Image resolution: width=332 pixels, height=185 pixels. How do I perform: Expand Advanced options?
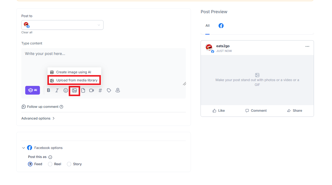pyautogui.click(x=38, y=118)
